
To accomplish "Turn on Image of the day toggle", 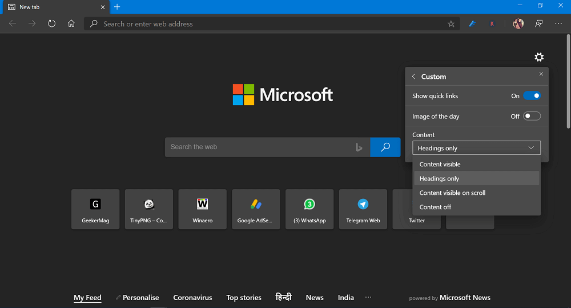I will [532, 116].
